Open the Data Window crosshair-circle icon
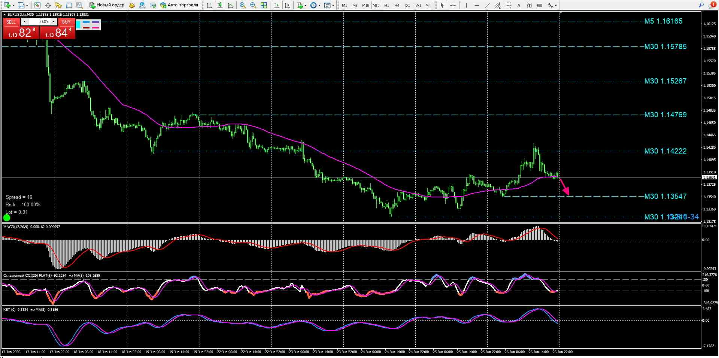Screen dimensions: 719x358 48,5
